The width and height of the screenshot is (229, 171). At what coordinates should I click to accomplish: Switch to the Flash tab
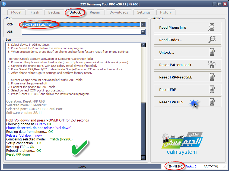click(x=35, y=12)
